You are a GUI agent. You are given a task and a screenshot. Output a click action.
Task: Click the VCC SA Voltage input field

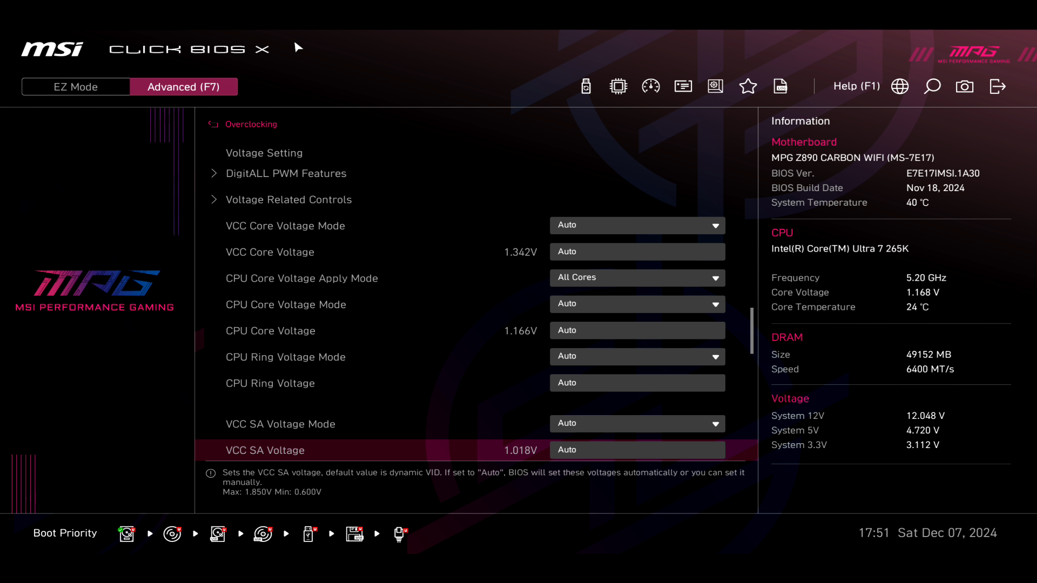tap(637, 450)
